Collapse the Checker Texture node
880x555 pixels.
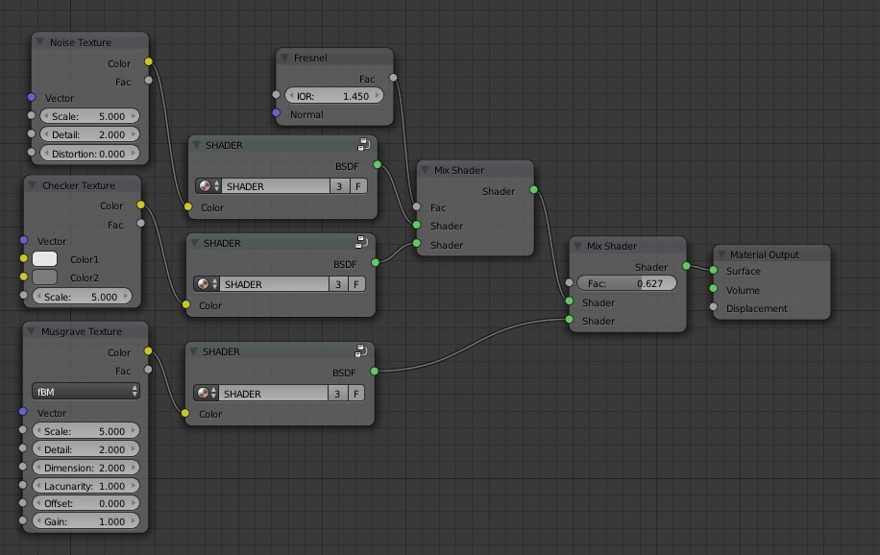pos(32,185)
